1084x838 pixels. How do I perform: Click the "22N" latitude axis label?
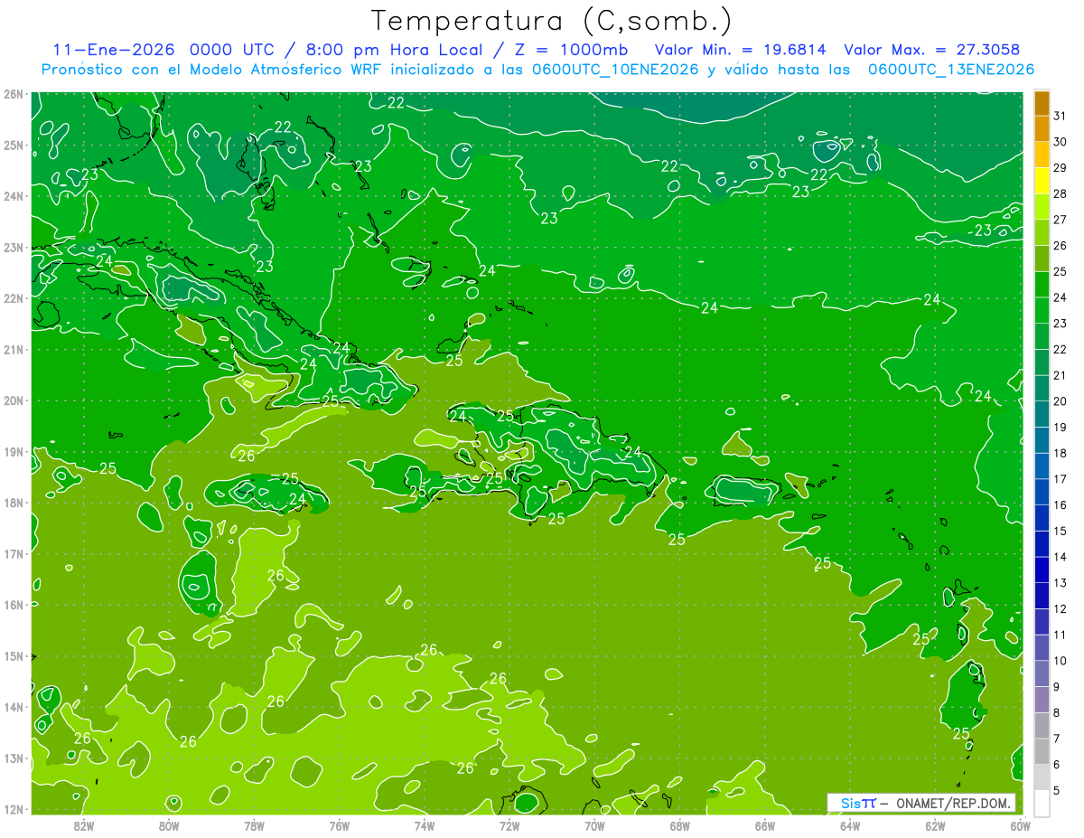coord(13,298)
